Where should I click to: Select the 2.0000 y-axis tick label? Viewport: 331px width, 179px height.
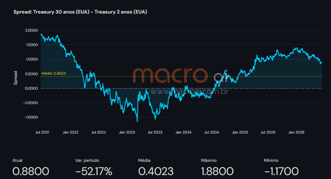coord(32,30)
